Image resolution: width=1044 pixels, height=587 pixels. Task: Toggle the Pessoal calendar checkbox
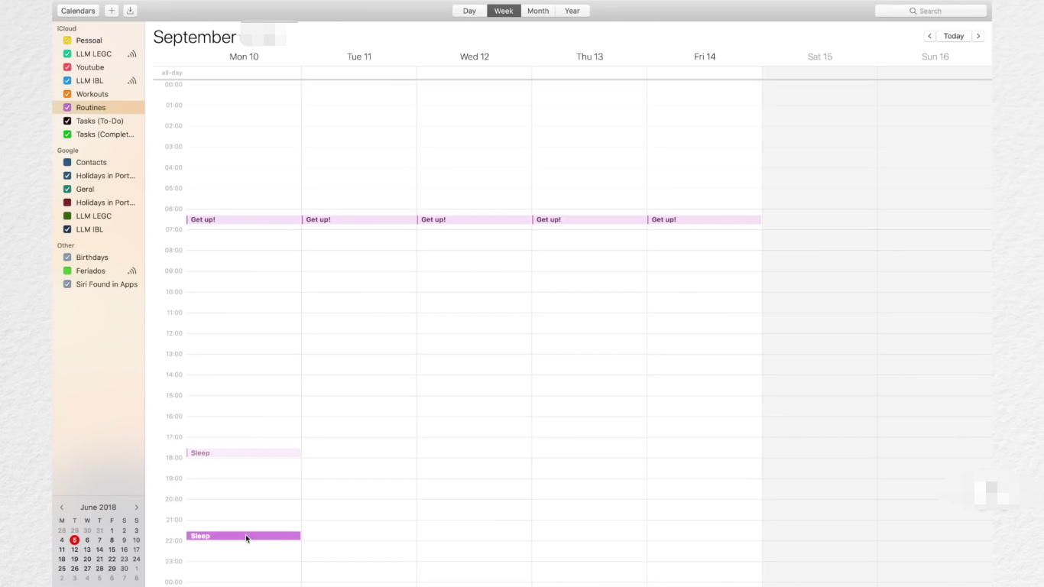click(67, 41)
